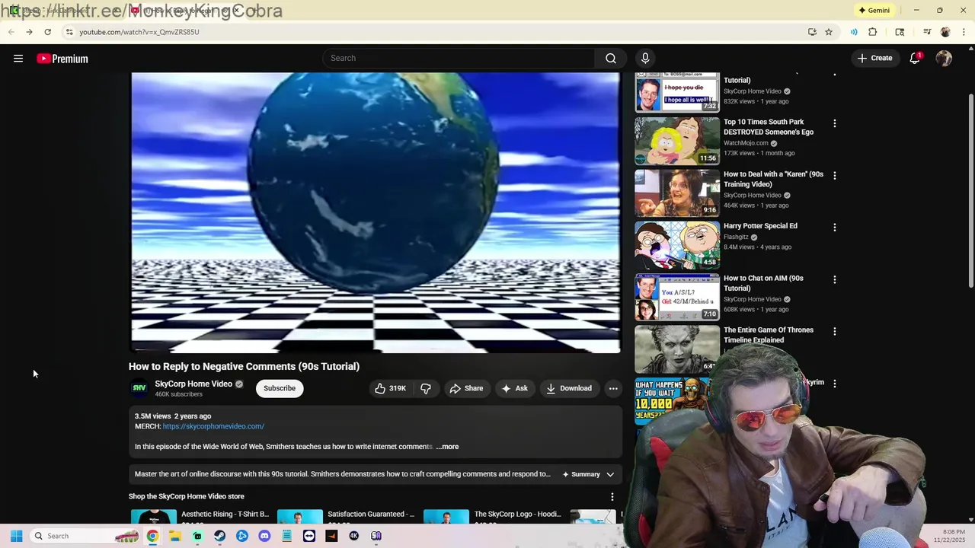Click the video title text

[244, 366]
